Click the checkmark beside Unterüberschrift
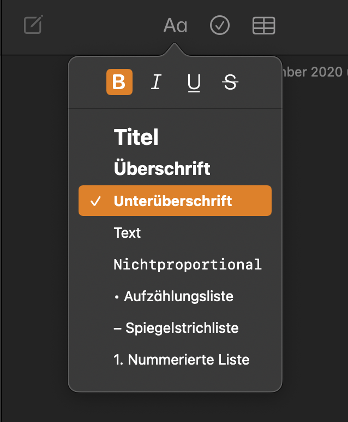 point(96,201)
